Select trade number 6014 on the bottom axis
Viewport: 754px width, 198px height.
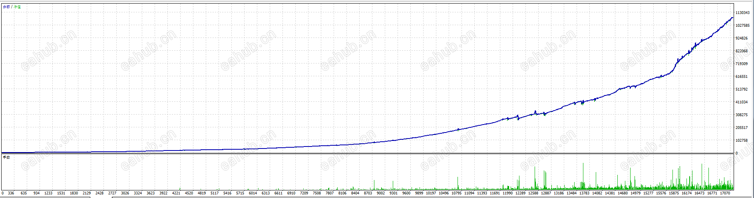pyautogui.click(x=253, y=193)
